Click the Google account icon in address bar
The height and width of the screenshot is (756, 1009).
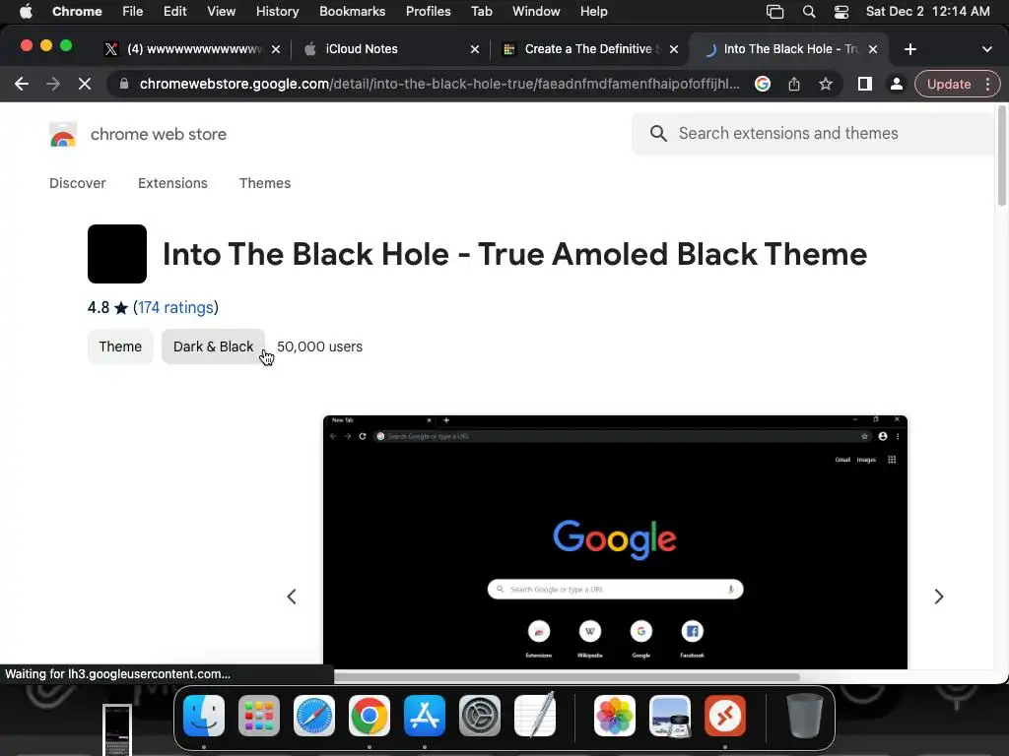pos(763,85)
